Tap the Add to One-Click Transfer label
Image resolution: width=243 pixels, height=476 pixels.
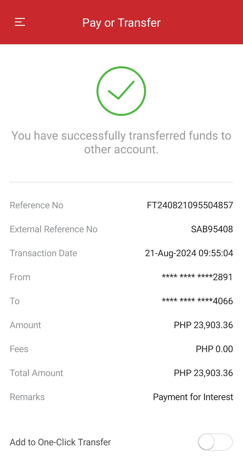(x=60, y=442)
